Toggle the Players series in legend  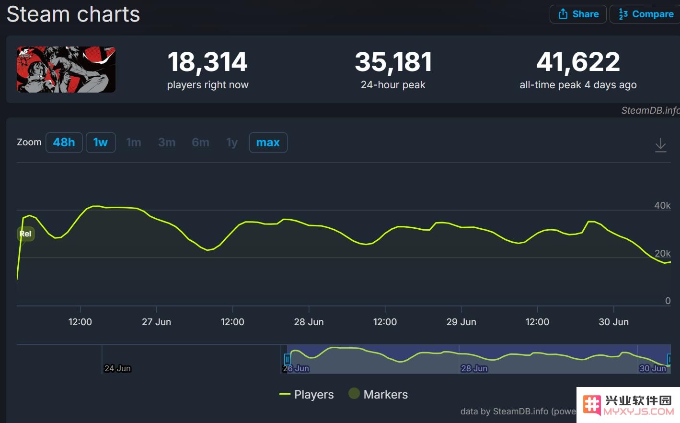(x=307, y=394)
